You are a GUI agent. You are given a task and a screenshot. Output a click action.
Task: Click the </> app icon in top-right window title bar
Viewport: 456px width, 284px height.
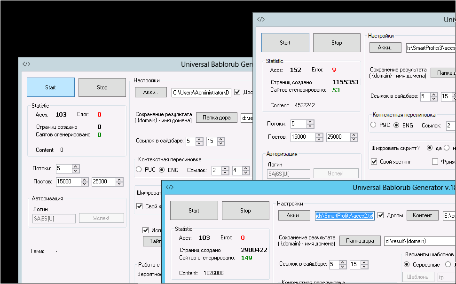(261, 19)
